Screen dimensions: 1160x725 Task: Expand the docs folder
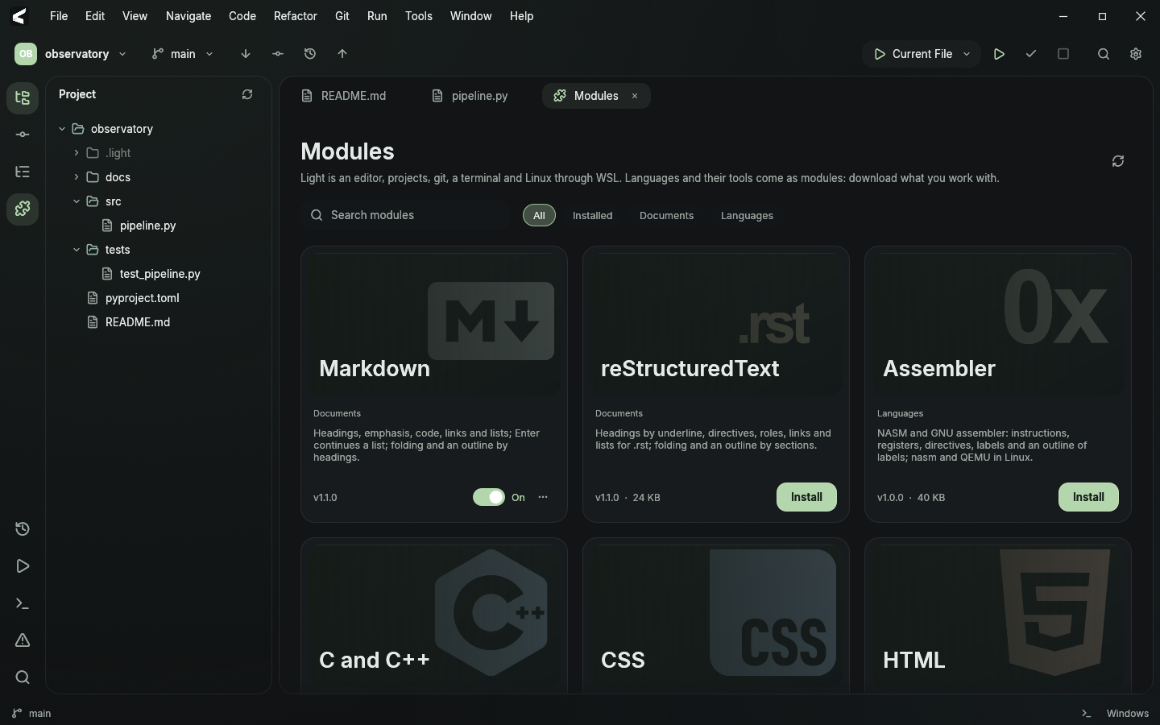[x=77, y=177]
